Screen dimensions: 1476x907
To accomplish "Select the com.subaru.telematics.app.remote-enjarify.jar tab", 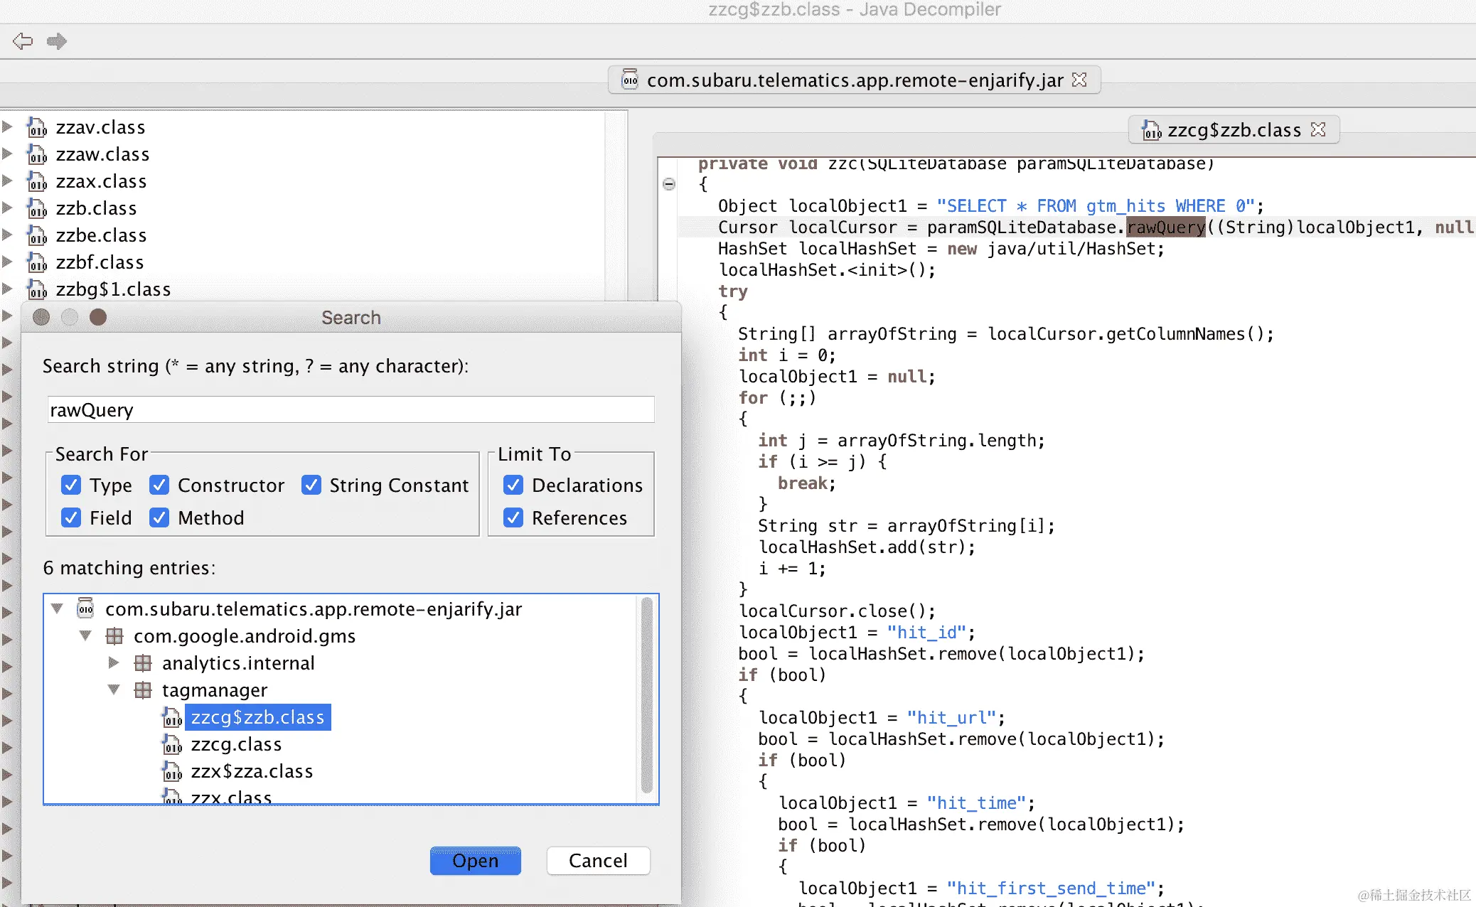I will tap(853, 80).
